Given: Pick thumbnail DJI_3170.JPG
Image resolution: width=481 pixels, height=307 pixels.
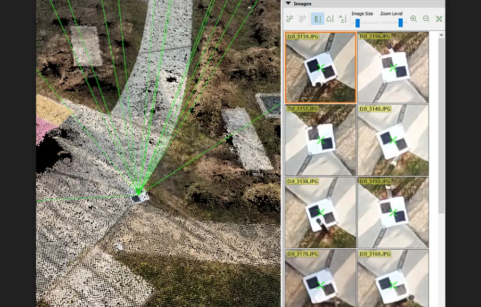Looking at the screenshot, I should (320, 278).
